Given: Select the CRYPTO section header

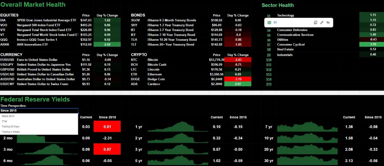Looking at the screenshot, I should coord(139,55).
